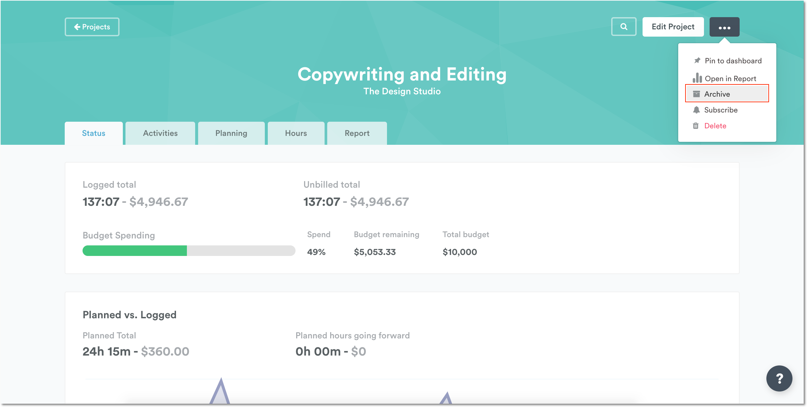Click the archive box icon
The height and width of the screenshot is (407, 807).
696,94
